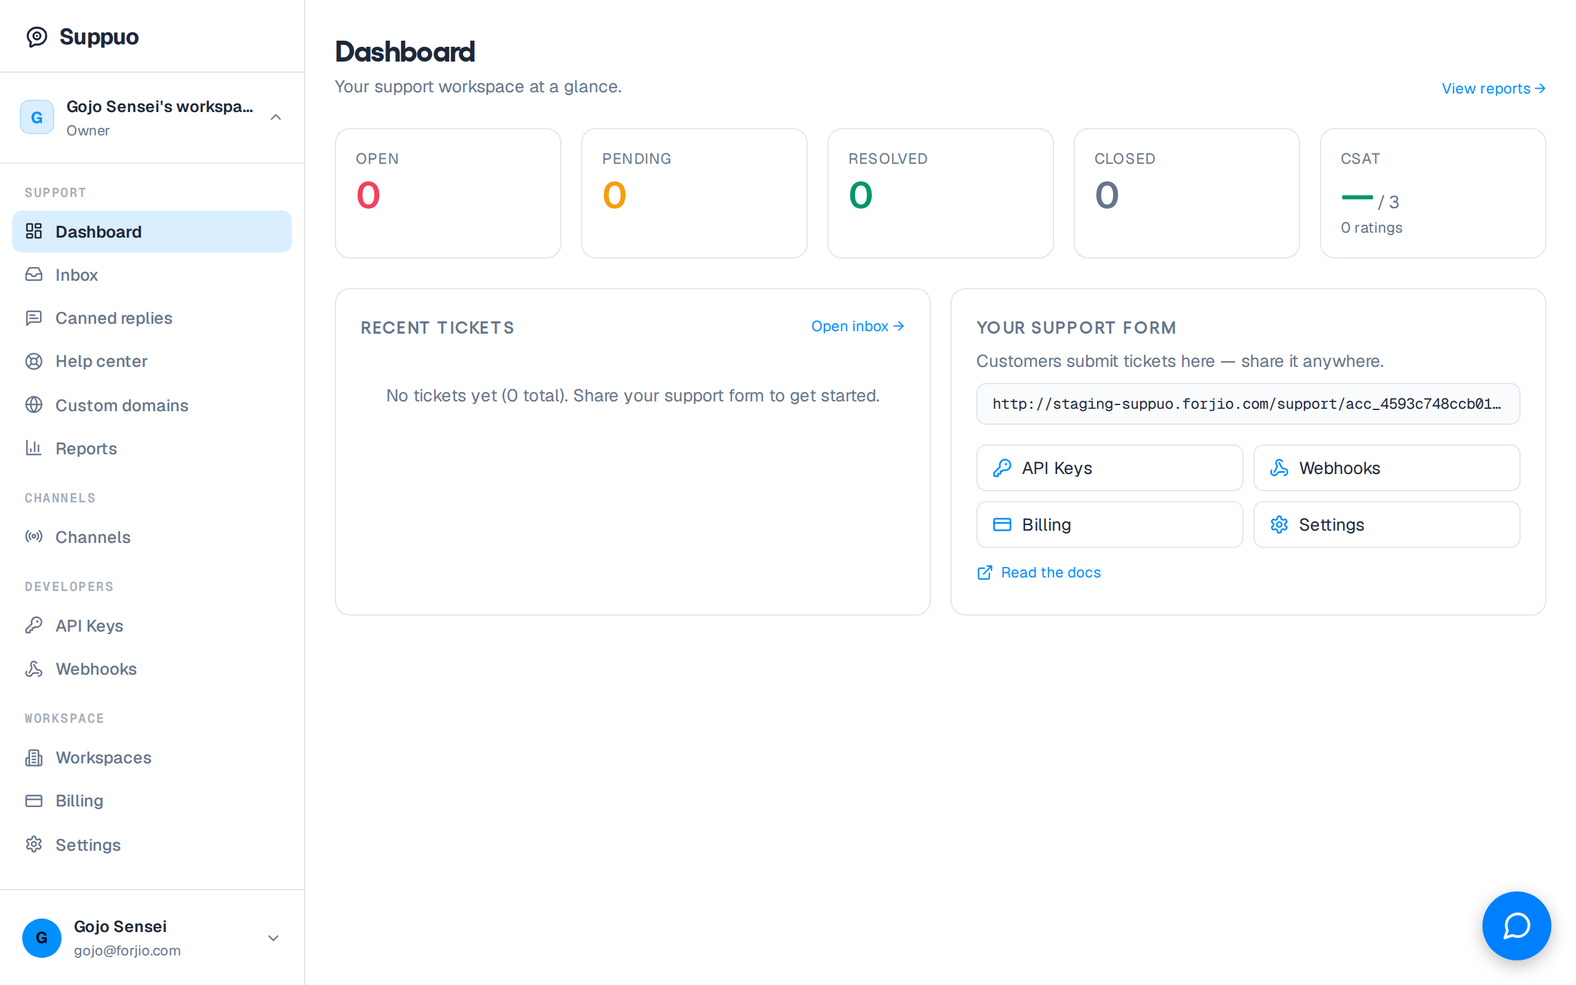Click the Dashboard grid icon in sidebar
This screenshot has width=1576, height=985.
pos(34,231)
